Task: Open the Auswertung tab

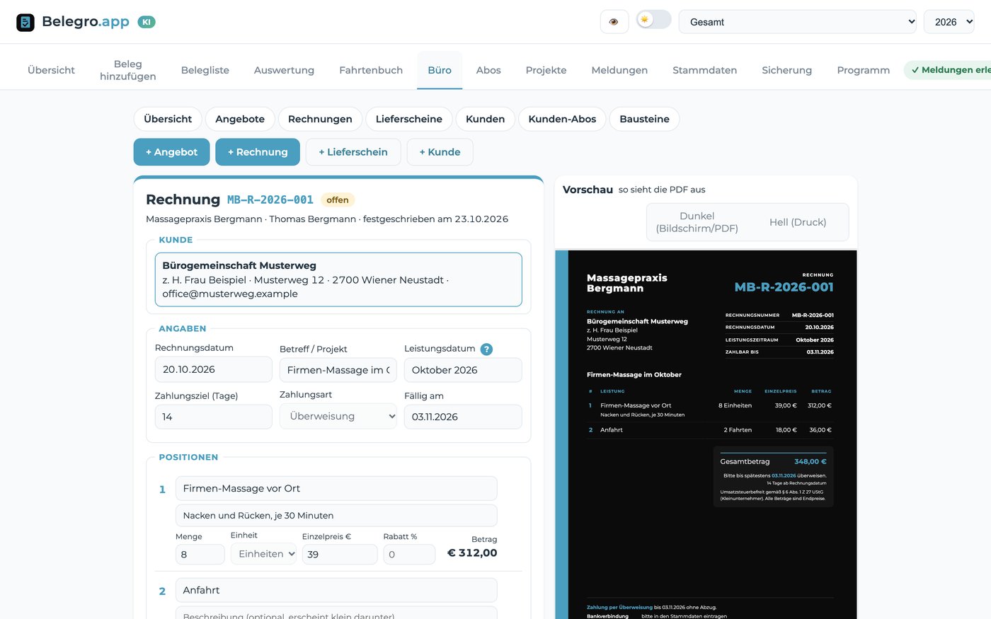Action: 284,70
